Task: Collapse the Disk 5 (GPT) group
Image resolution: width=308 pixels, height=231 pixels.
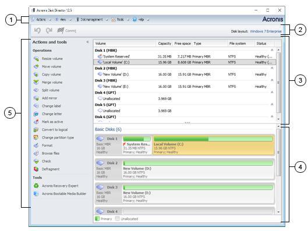Action: click(x=272, y=104)
